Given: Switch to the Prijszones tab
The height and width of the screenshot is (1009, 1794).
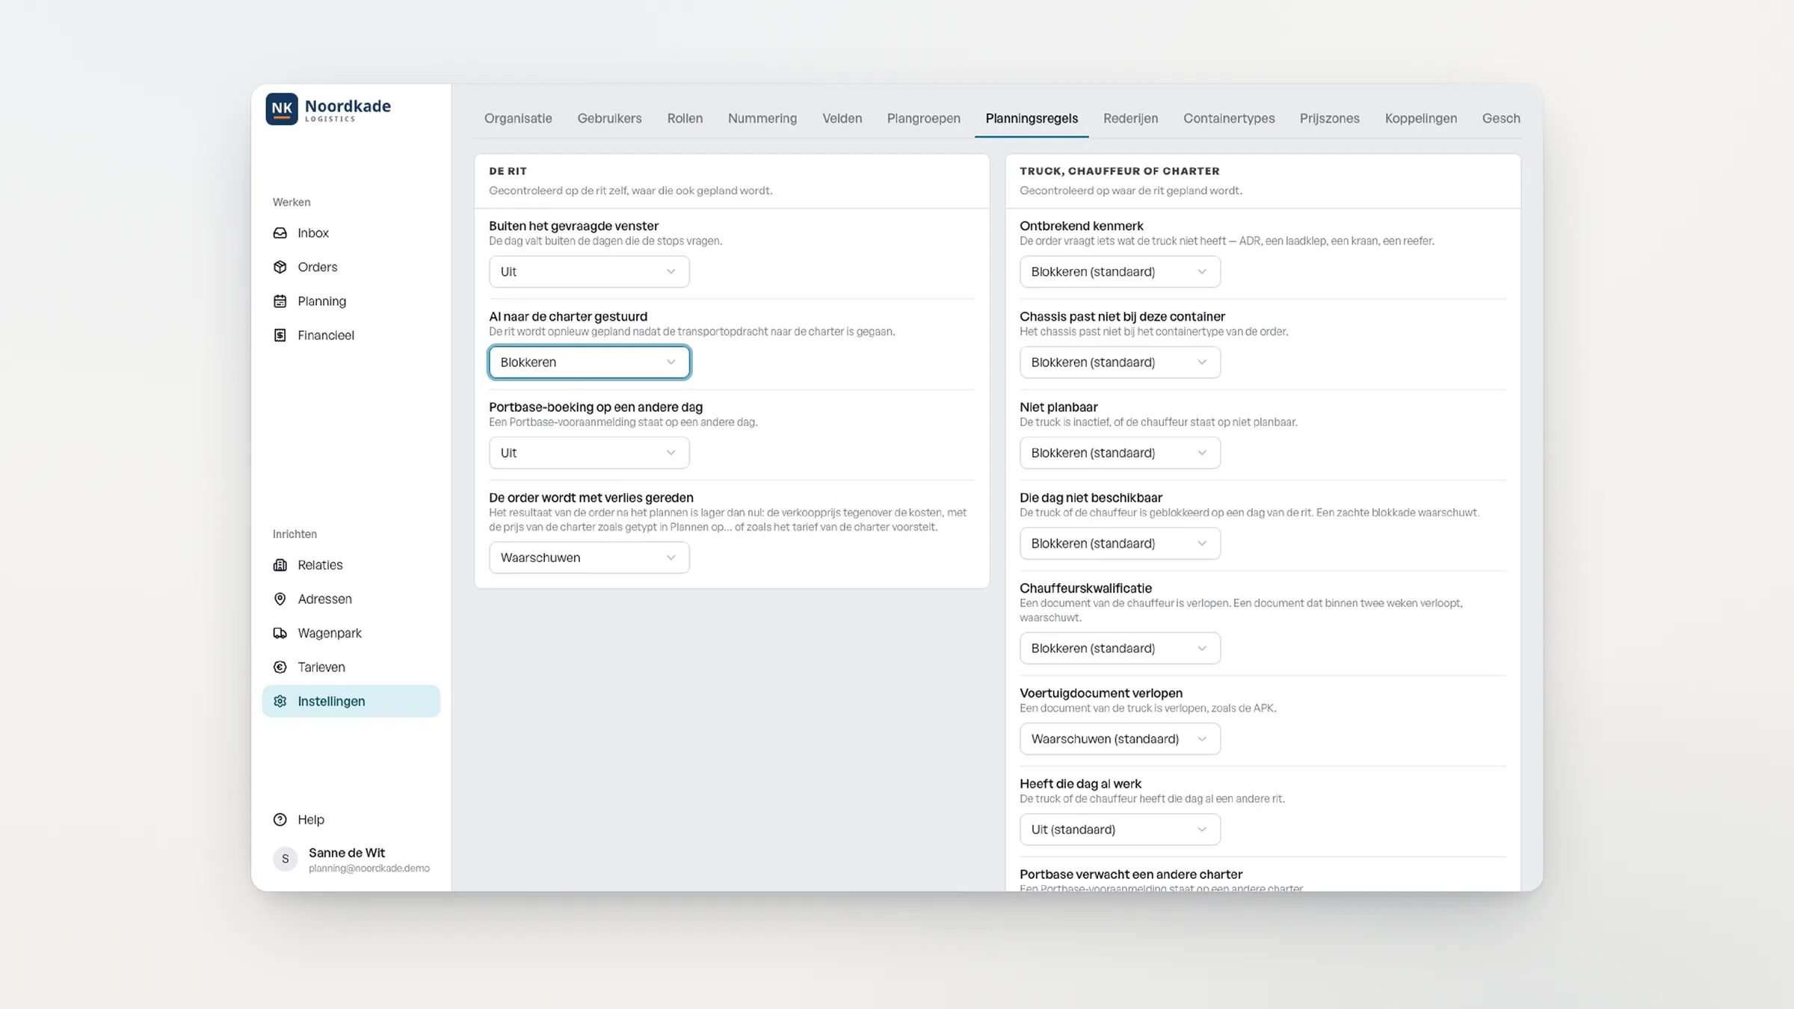Looking at the screenshot, I should [x=1329, y=118].
